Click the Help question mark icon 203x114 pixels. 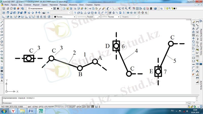pyautogui.click(x=155, y=9)
